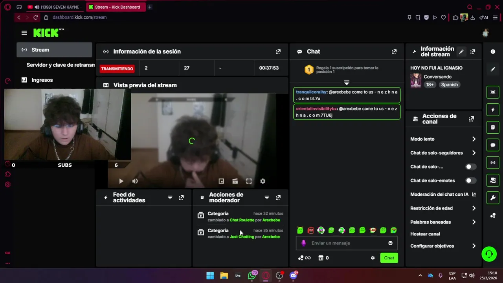Pop out the Acciones de canal panel
The height and width of the screenshot is (283, 503).
472,119
